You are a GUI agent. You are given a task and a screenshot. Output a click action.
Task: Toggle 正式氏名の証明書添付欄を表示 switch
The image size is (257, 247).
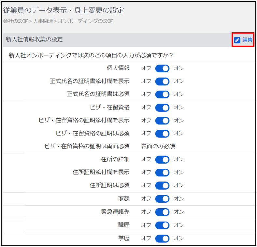[162, 81]
